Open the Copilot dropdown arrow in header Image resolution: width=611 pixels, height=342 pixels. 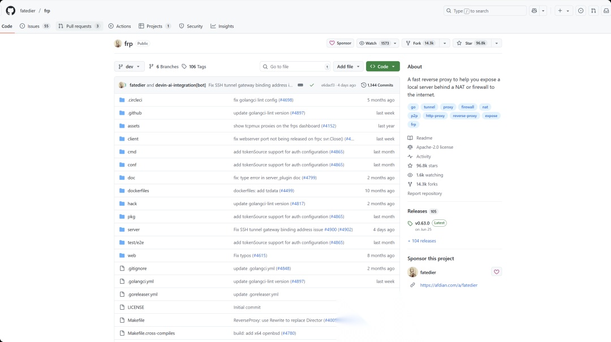[543, 11]
